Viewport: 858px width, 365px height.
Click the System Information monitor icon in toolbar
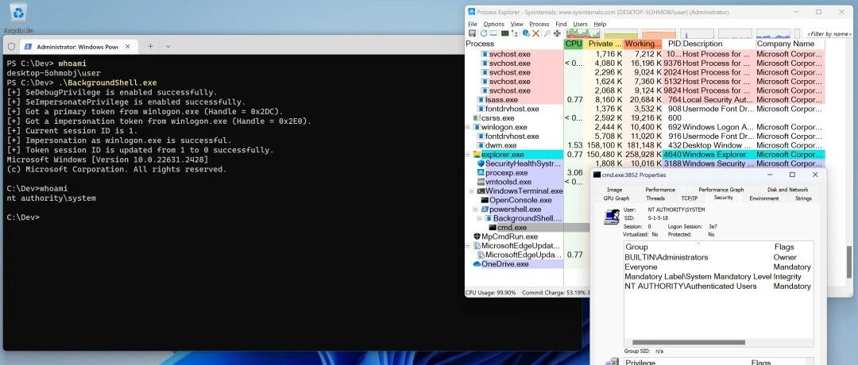click(x=493, y=33)
